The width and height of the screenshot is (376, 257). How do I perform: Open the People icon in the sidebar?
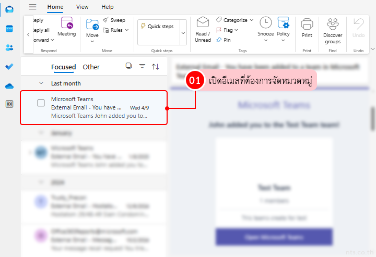click(9, 47)
